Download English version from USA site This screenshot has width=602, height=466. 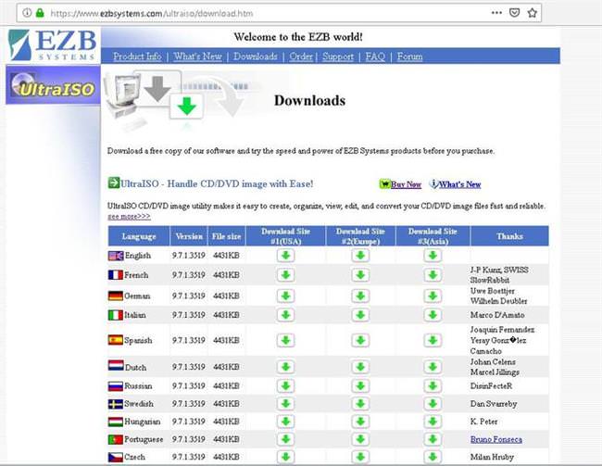[285, 256]
